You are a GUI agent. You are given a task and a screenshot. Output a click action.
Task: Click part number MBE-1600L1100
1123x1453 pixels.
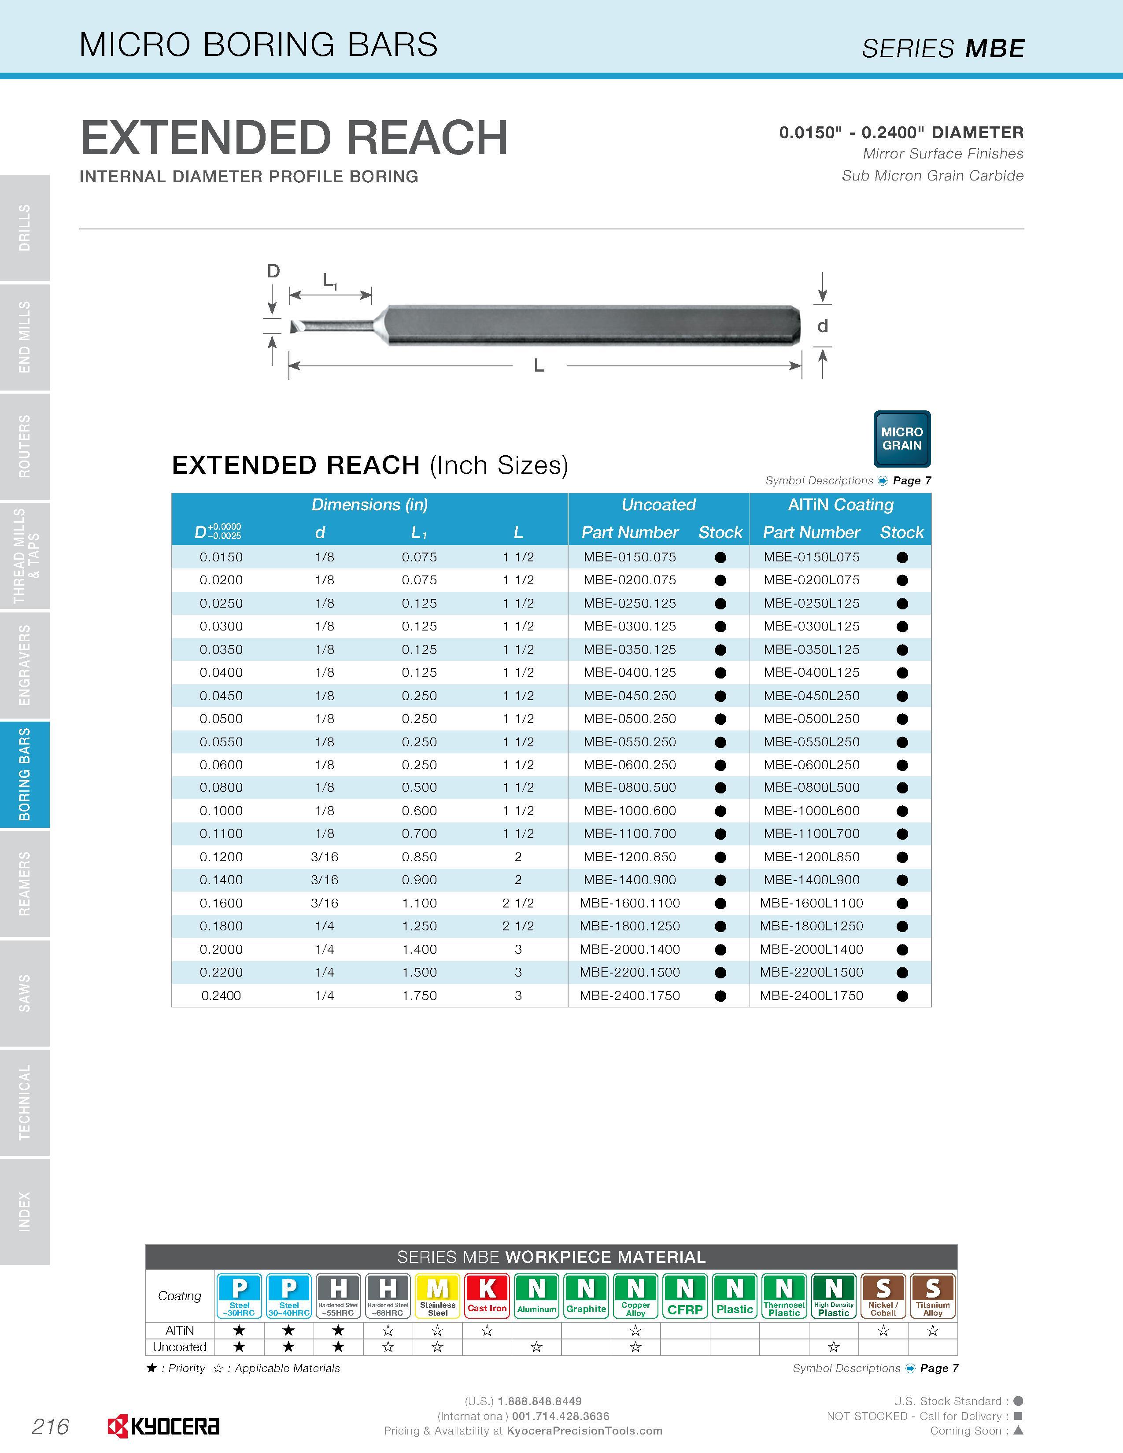[x=812, y=903]
